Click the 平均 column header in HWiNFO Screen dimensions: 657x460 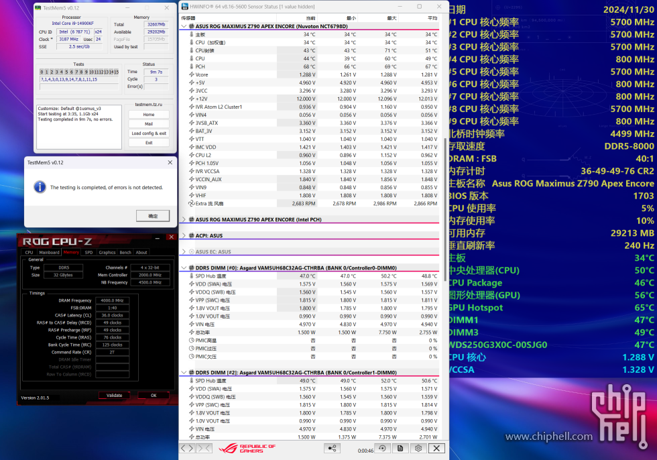[432, 18]
